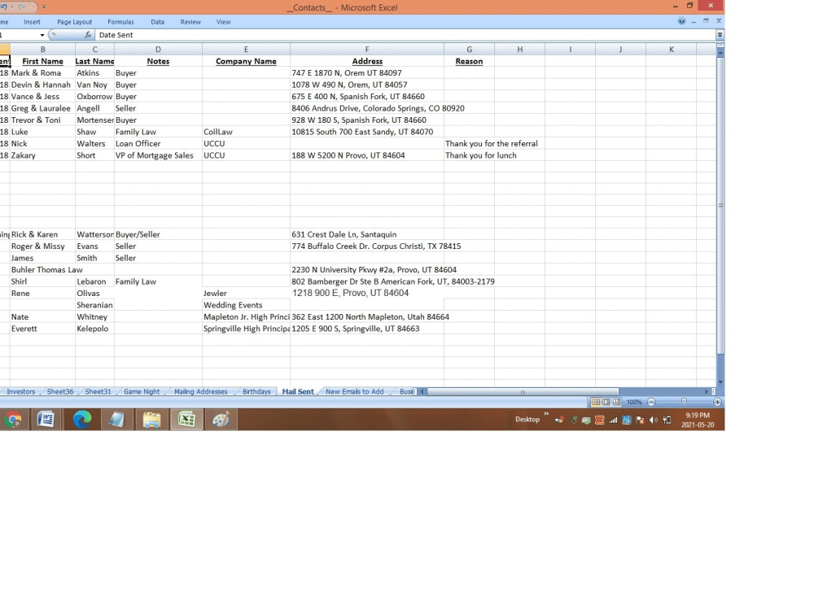Image resolution: width=814 pixels, height=610 pixels.
Task: Switch to Normal view in status bar
Action: click(x=596, y=402)
